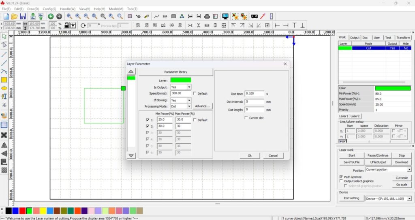
Task: Expand the Processing Mode dropdown
Action: (x=189, y=106)
